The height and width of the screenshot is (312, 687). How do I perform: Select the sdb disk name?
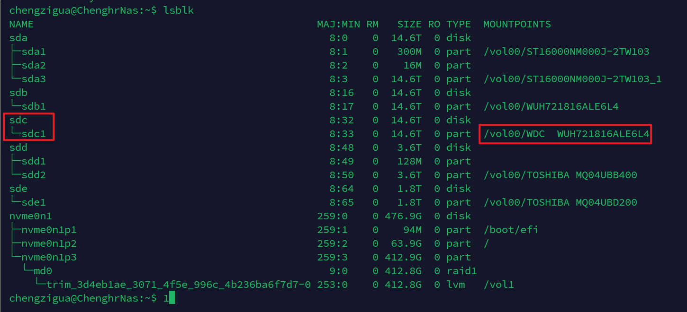point(18,93)
